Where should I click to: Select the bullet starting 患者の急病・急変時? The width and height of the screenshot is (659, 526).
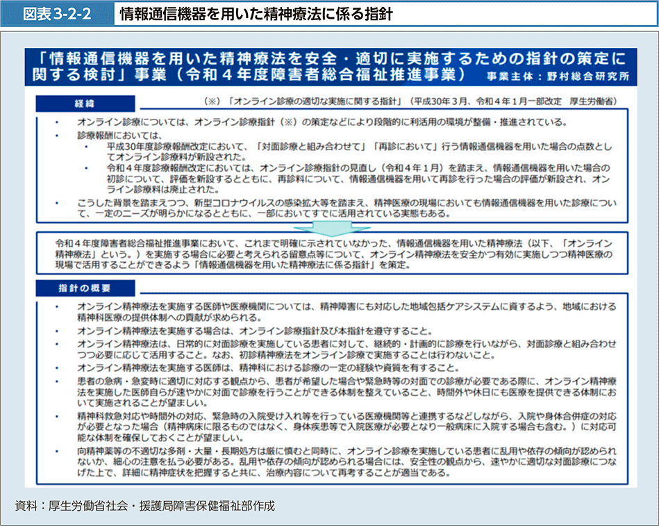(x=340, y=392)
